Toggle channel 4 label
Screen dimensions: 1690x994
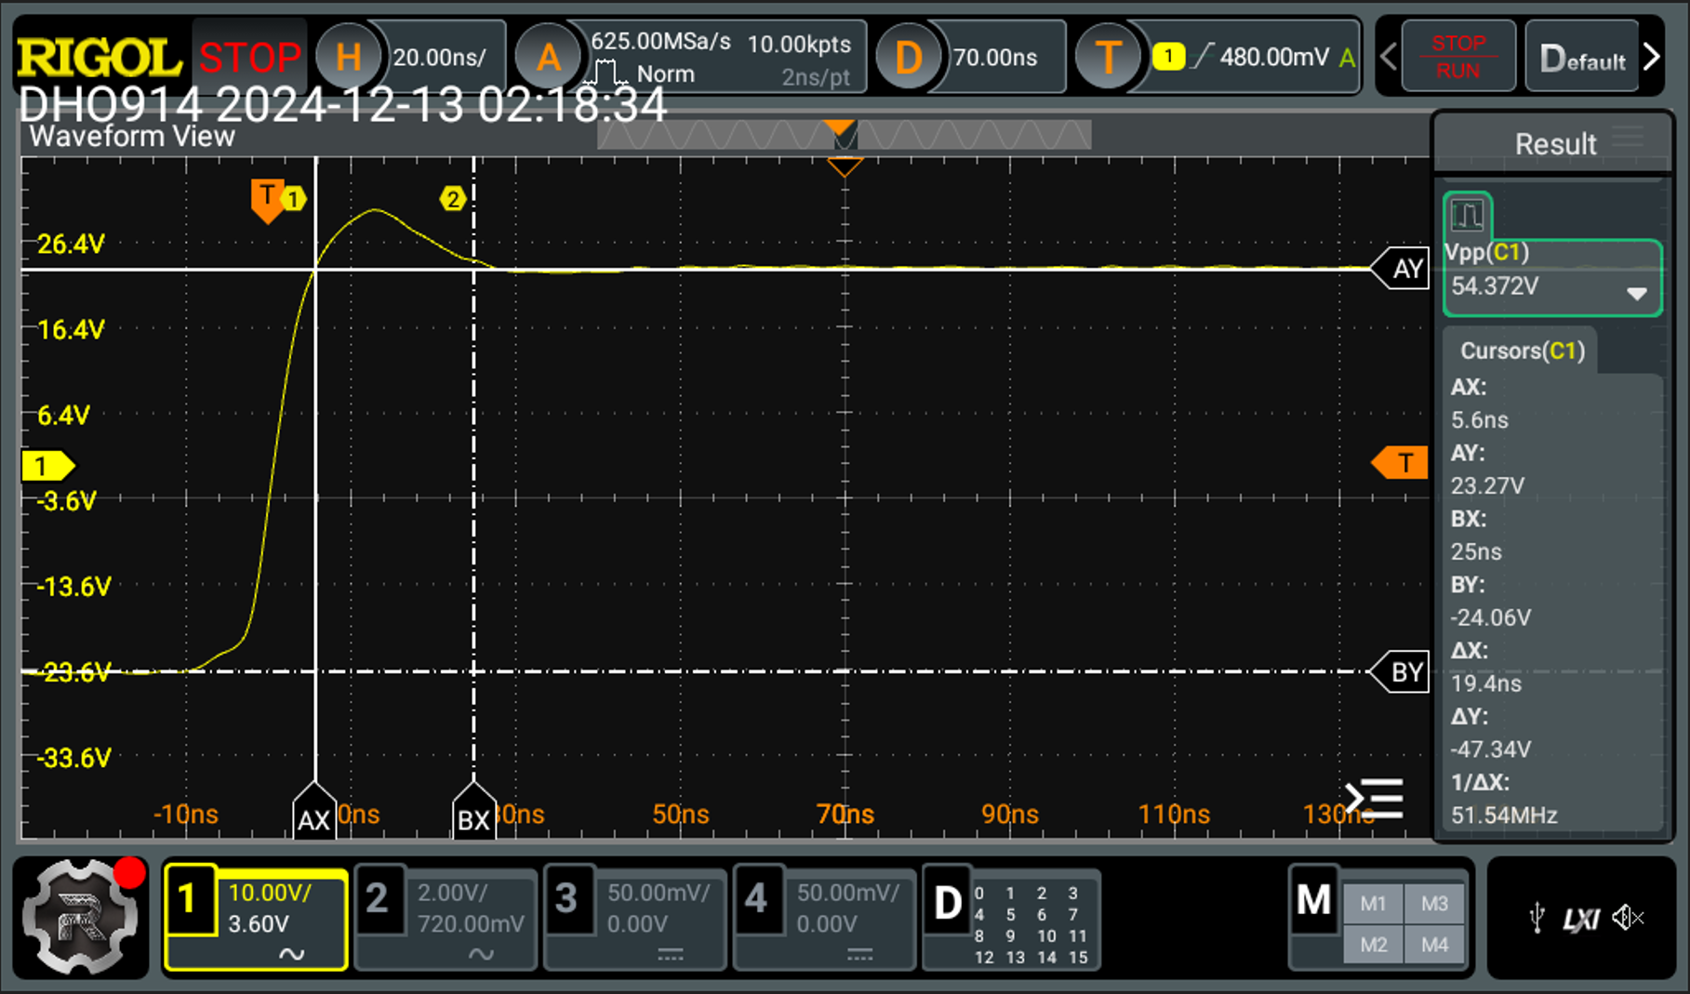pyautogui.click(x=756, y=899)
